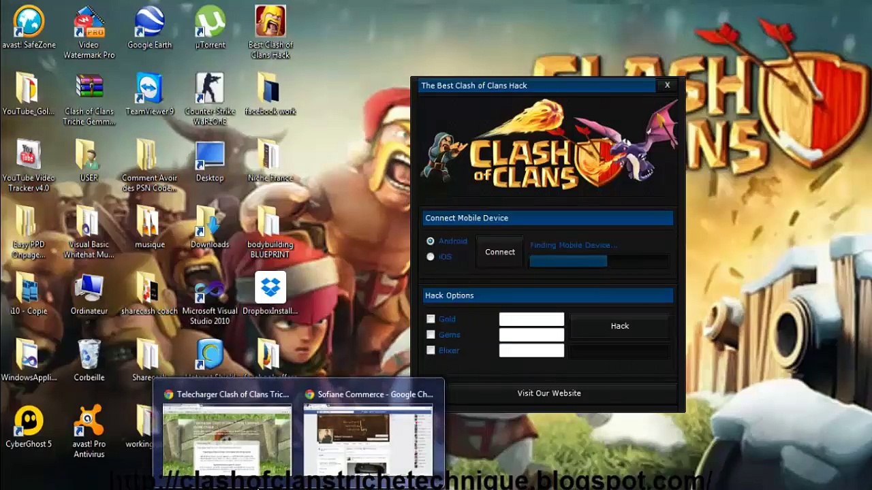Select the bodybuilding BLUEPRINT folder
This screenshot has height=490, width=872.
(x=270, y=232)
